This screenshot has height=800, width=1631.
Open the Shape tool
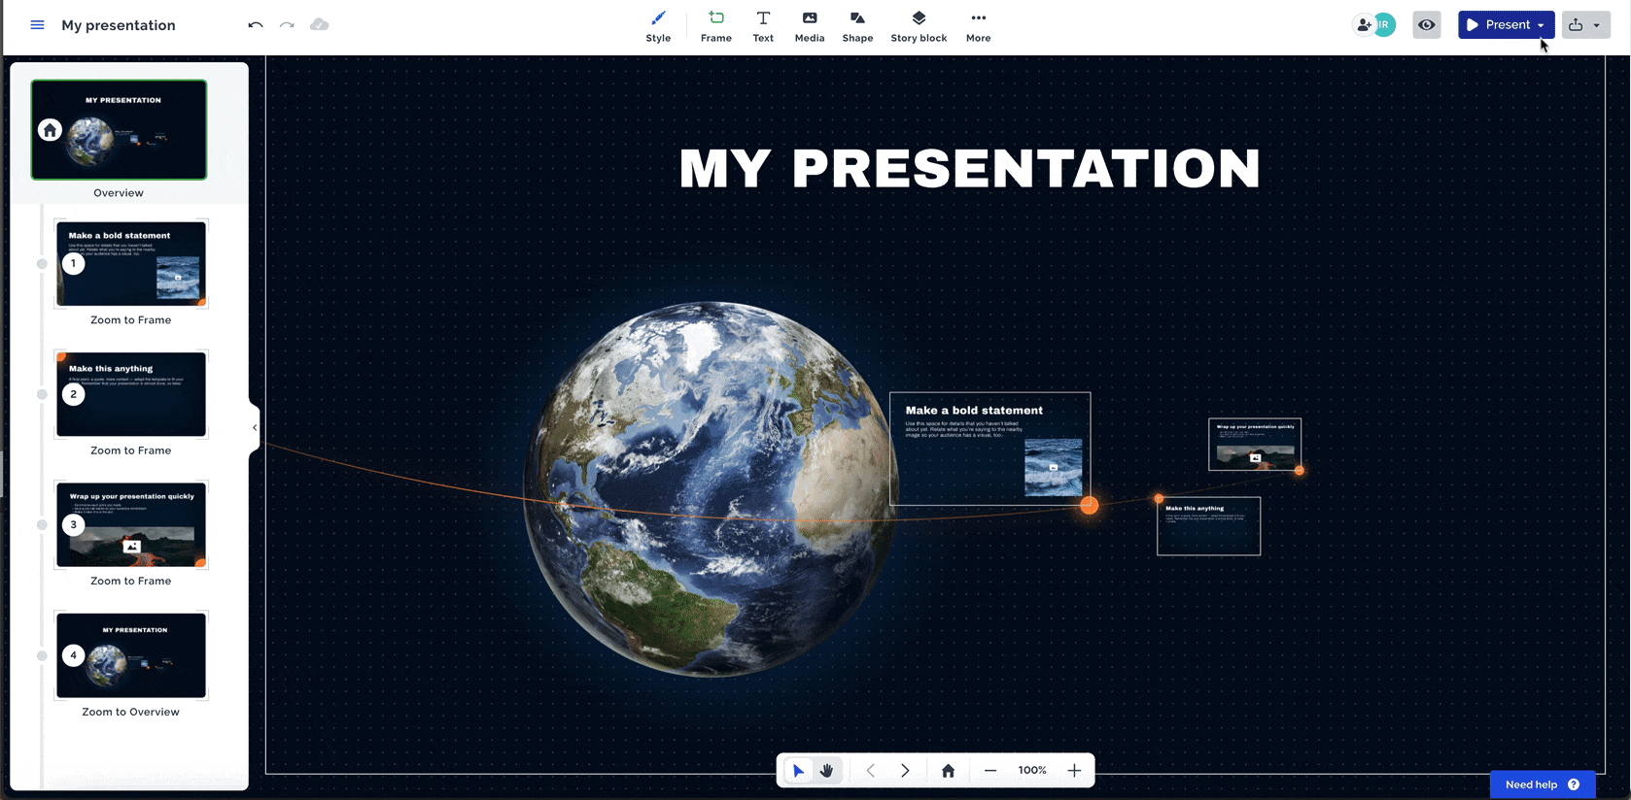pyautogui.click(x=857, y=26)
